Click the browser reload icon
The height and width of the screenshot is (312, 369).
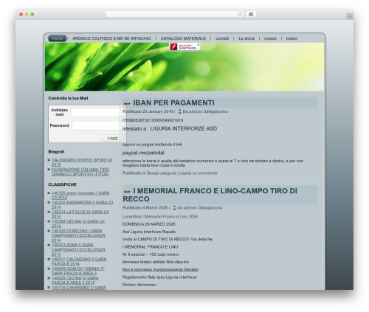click(x=240, y=15)
